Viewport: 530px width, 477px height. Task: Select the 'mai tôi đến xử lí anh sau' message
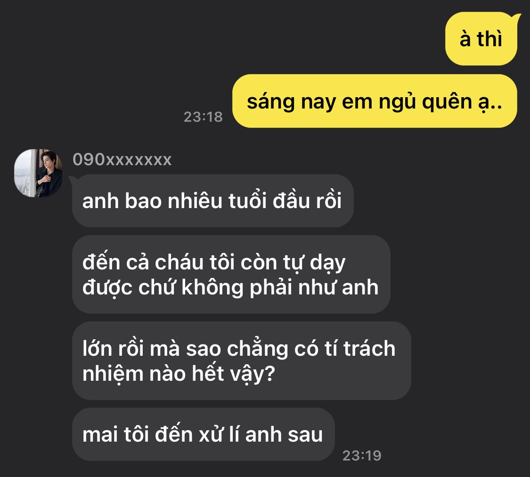click(x=203, y=434)
